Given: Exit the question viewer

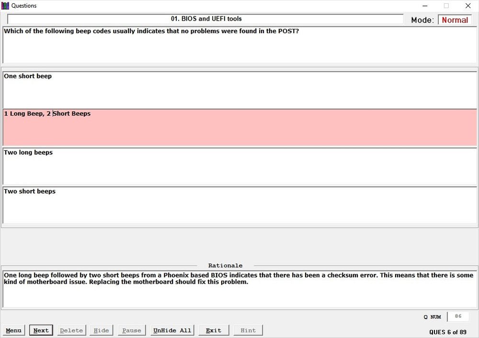Looking at the screenshot, I should coord(214,330).
